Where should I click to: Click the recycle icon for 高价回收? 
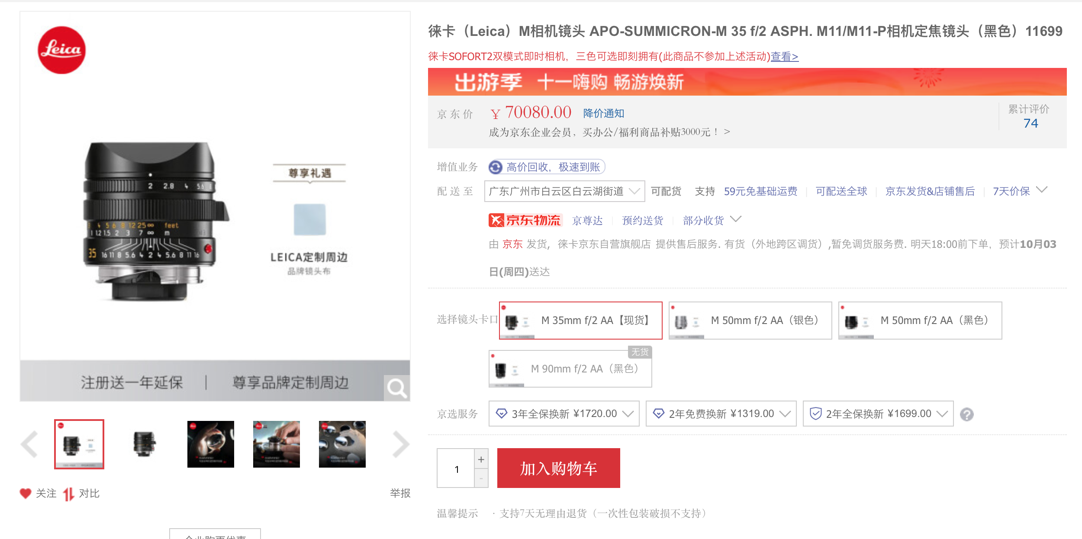pos(496,167)
